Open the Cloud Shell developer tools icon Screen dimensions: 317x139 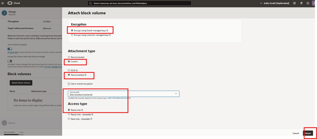(295, 3)
